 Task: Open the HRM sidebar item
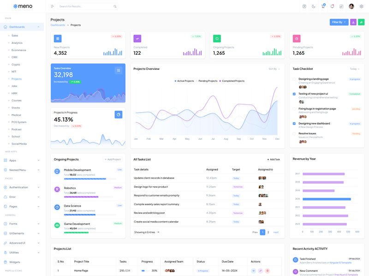pos(14,93)
